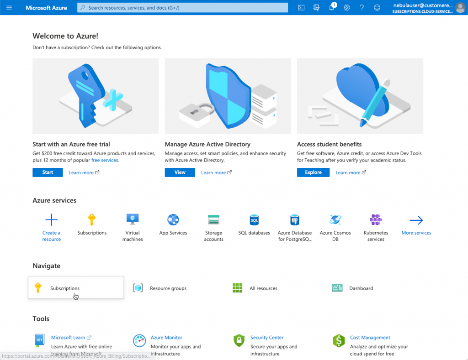Start the Azure free trial
The image size is (468, 360).
click(48, 172)
